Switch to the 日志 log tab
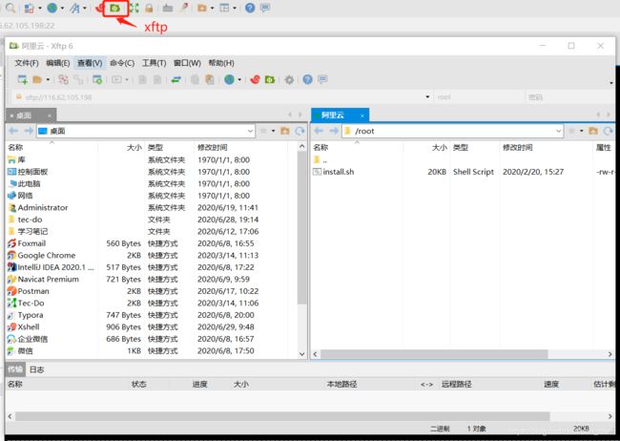 click(37, 369)
